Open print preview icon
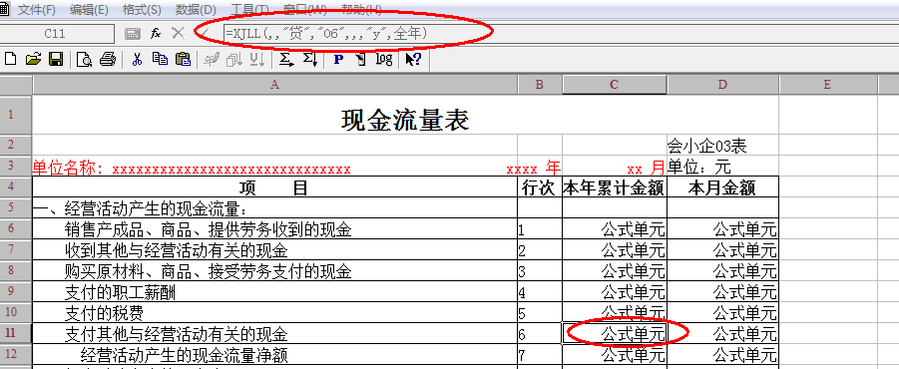 click(84, 59)
